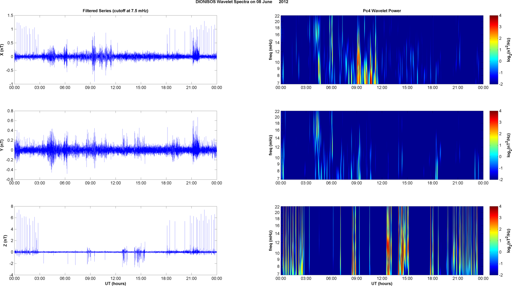This screenshot has width=512, height=286.
Task: Click freq (mHz) label of bottom spectrogram
Action: tap(271, 240)
